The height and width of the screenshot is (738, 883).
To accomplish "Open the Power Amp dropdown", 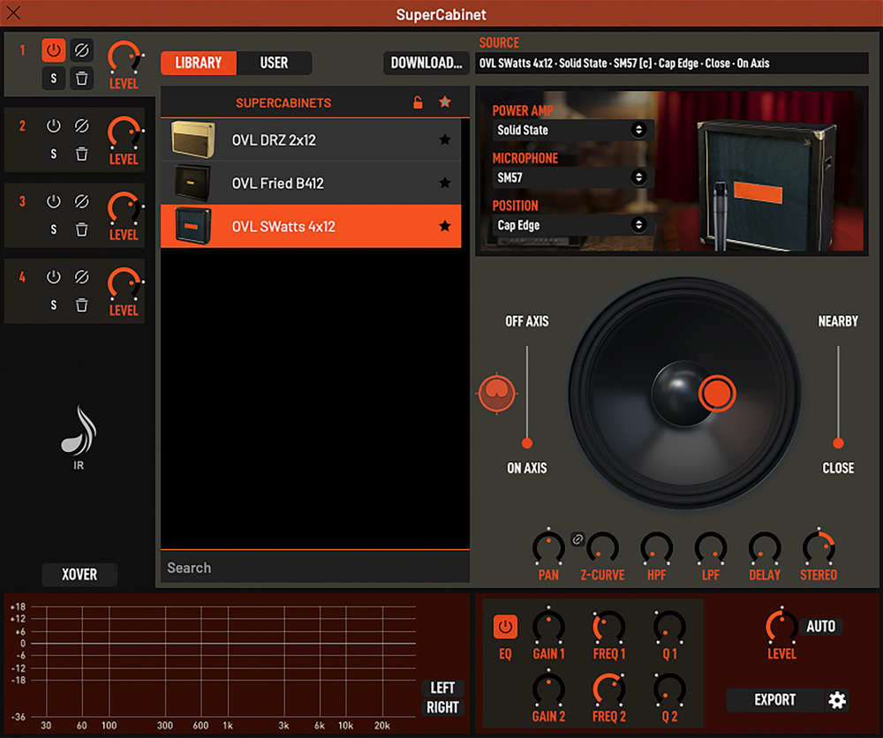I will (x=572, y=130).
